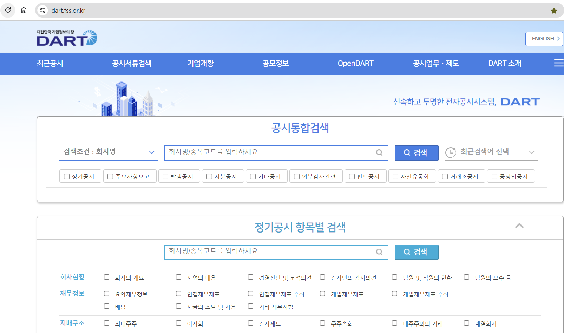Open the 공시업무 · 제도 menu
564x333 pixels.
point(436,64)
